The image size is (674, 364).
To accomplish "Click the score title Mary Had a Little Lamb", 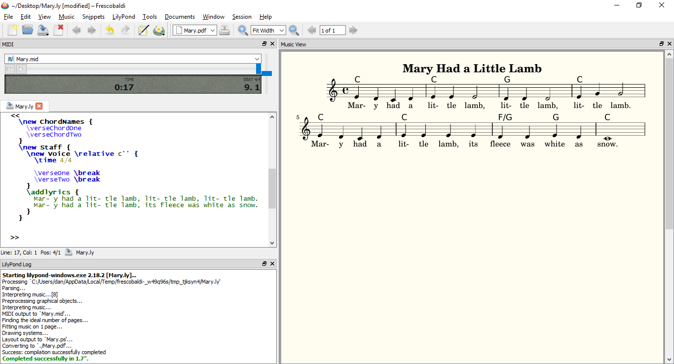I will tap(472, 69).
